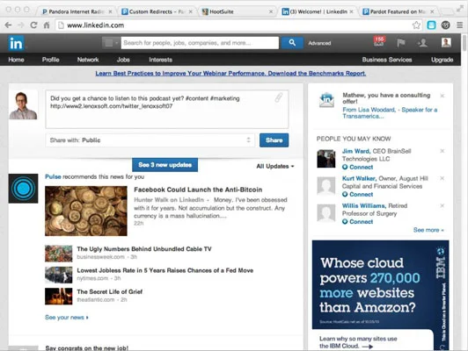The height and width of the screenshot is (351, 468).
Task: Connect with Jim Ward
Action: coord(357,167)
